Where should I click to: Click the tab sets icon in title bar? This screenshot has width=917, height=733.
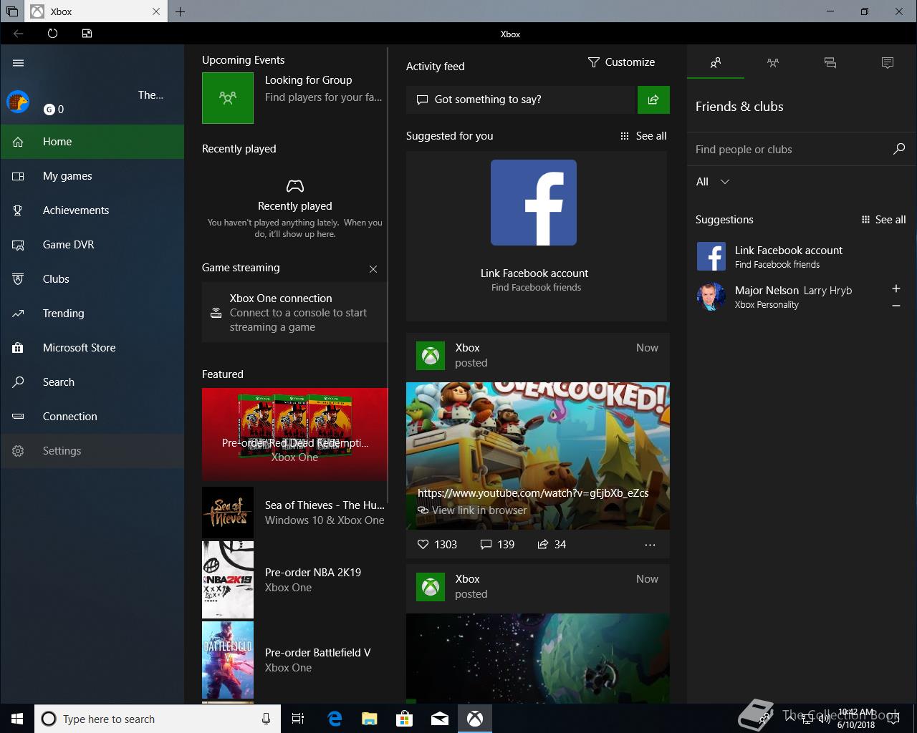[x=12, y=11]
